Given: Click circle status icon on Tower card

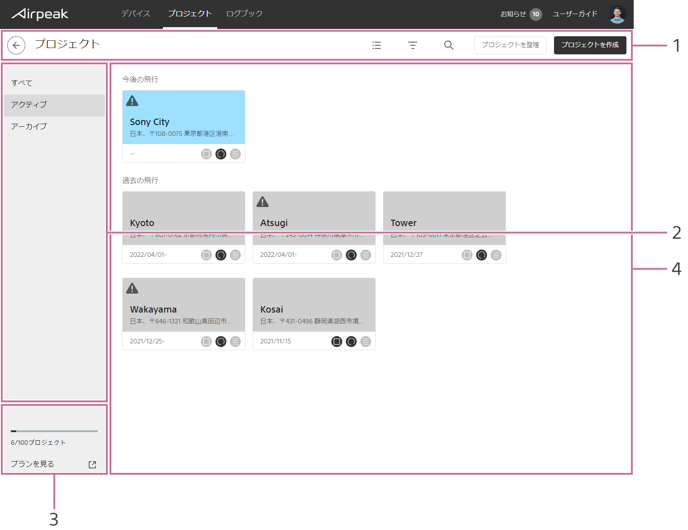Looking at the screenshot, I should tap(482, 255).
